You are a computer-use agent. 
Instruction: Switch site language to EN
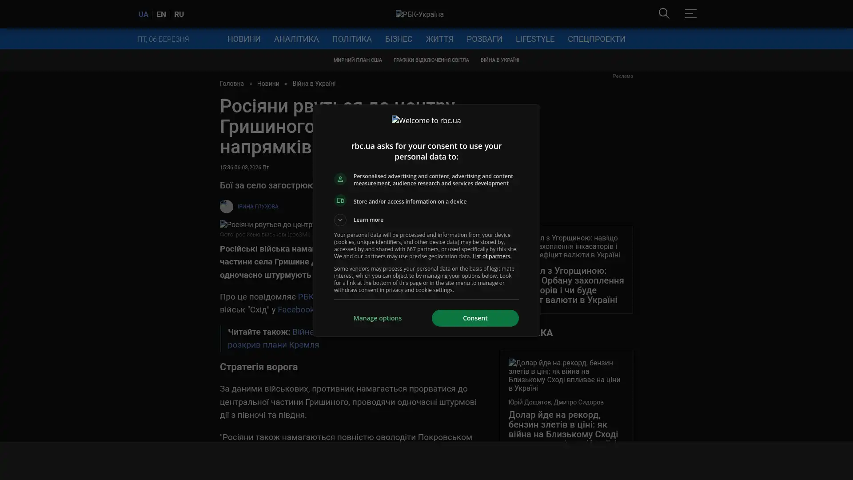(x=161, y=14)
